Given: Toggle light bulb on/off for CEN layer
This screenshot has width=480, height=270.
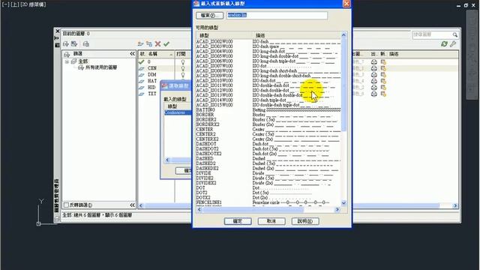Looking at the screenshot, I should coord(183,68).
